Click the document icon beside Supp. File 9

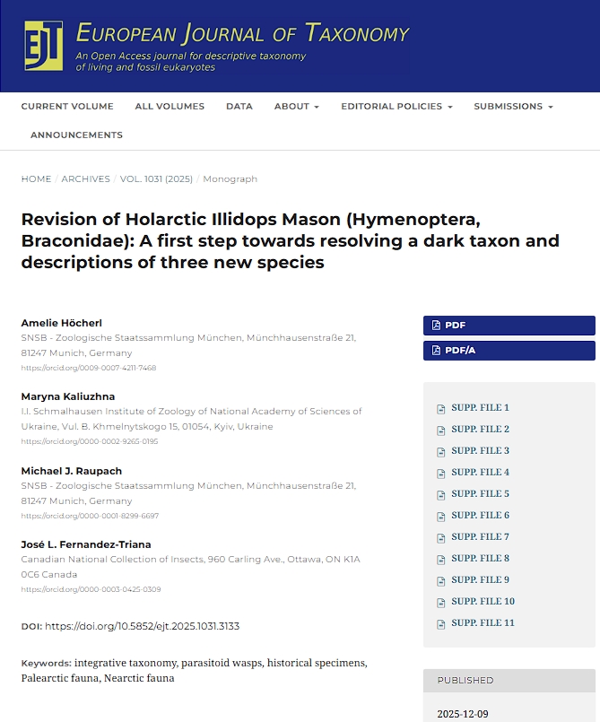pyautogui.click(x=440, y=581)
